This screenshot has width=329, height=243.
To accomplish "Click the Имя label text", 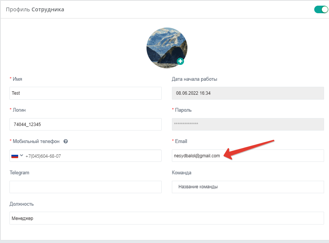I will (x=17, y=79).
